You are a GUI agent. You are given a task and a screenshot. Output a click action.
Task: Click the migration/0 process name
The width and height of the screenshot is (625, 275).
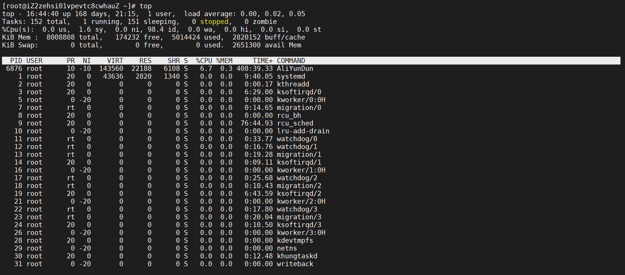point(299,108)
